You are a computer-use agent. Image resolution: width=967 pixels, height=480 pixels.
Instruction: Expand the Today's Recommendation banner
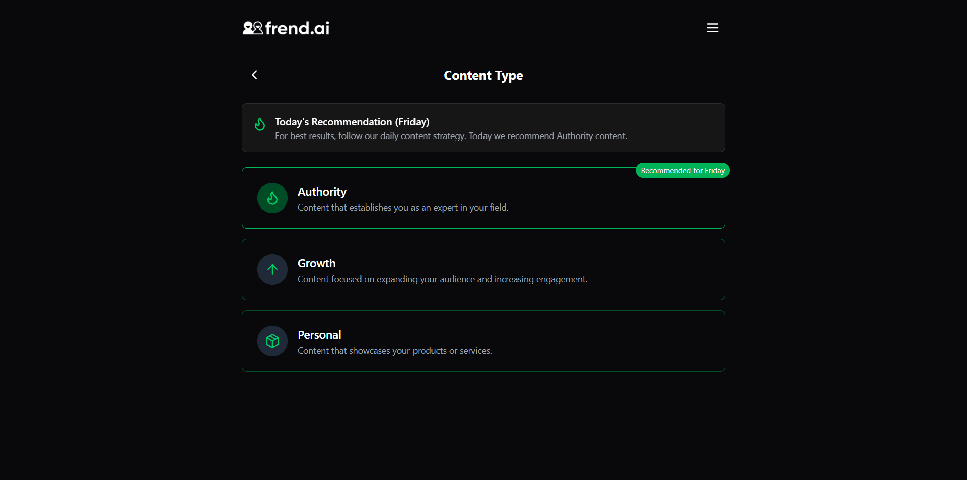tap(483, 127)
